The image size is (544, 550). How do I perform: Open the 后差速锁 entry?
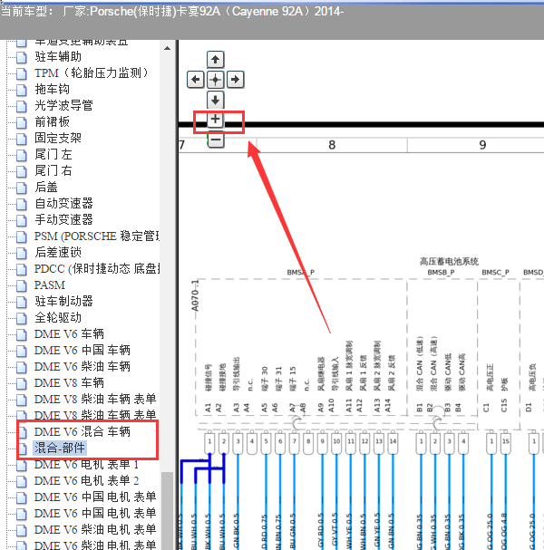(x=58, y=253)
